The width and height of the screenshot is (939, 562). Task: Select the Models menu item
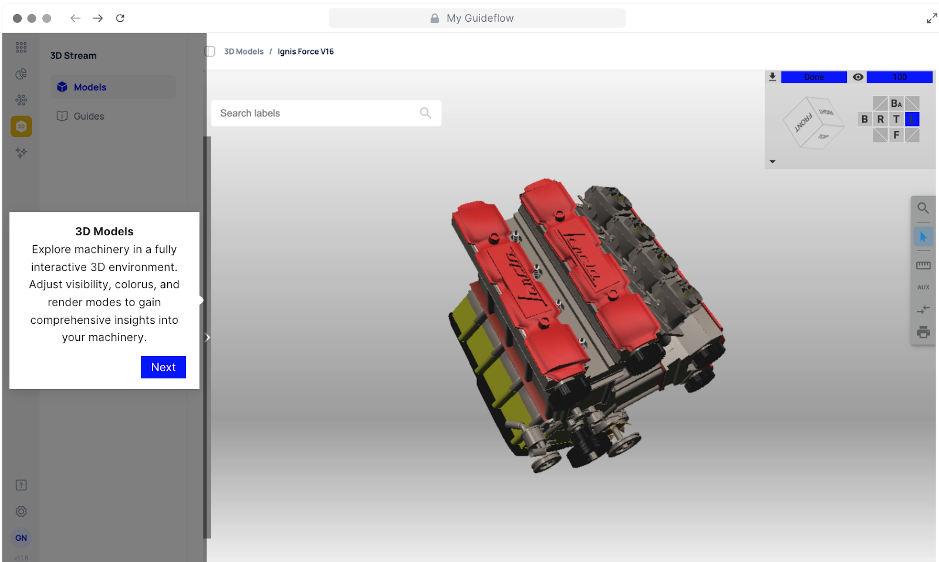click(x=113, y=87)
